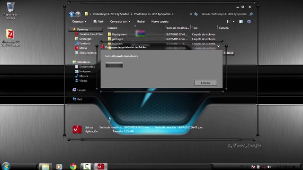Viewport: 303px width, 170px height.
Task: Select Vídeos under Bibliotecas
Action: click(81, 81)
